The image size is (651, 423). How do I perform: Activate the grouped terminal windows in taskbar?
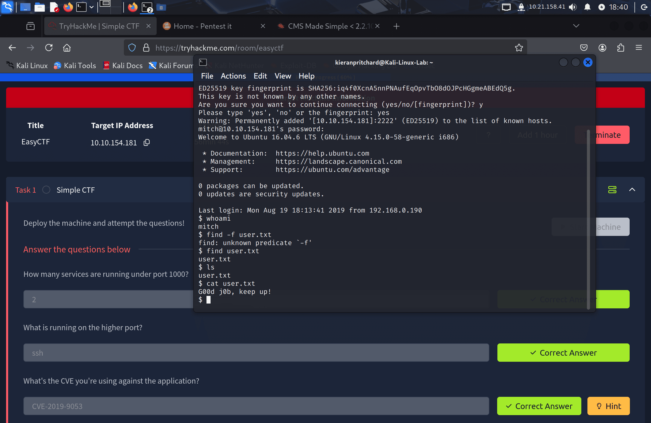(147, 7)
